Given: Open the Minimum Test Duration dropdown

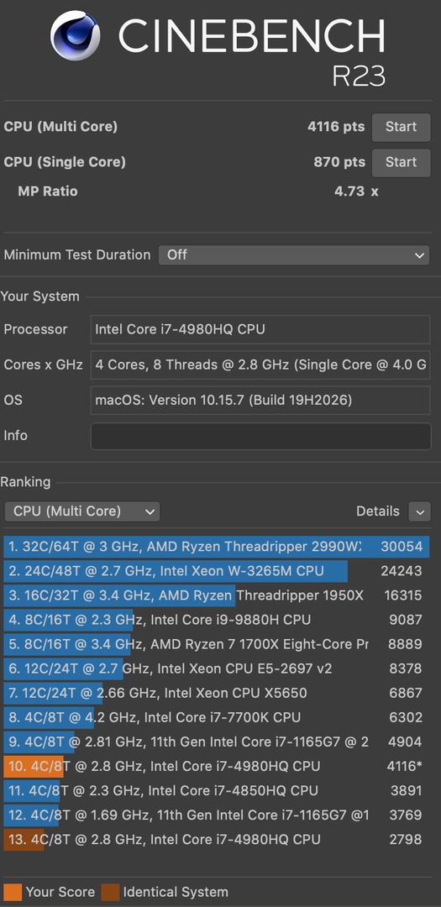Looking at the screenshot, I should (x=294, y=254).
